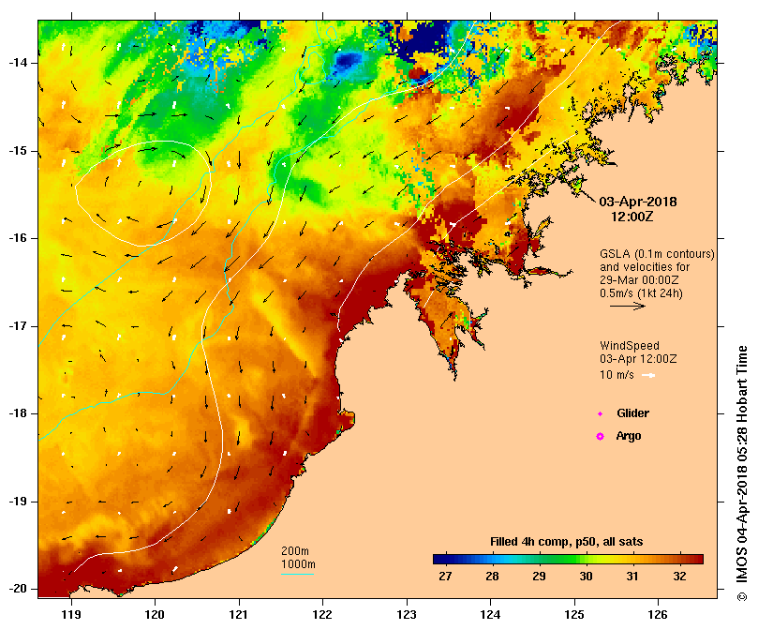
Task: Click the -15 latitude axis label
Action: coord(18,151)
